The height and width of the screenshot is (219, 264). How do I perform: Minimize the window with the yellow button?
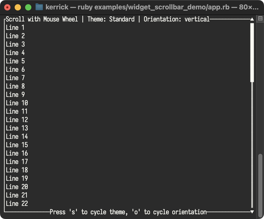tap(18, 7)
